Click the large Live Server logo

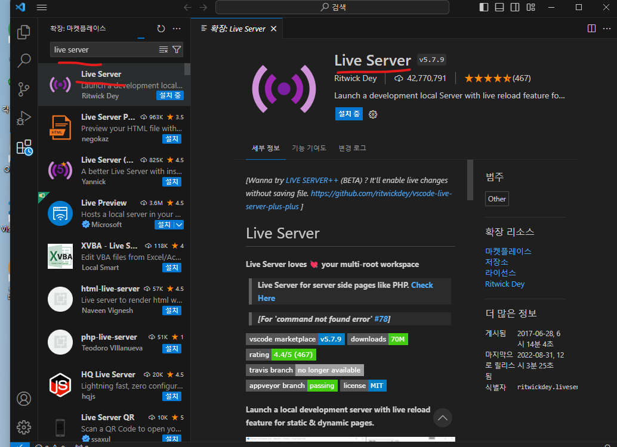283,89
